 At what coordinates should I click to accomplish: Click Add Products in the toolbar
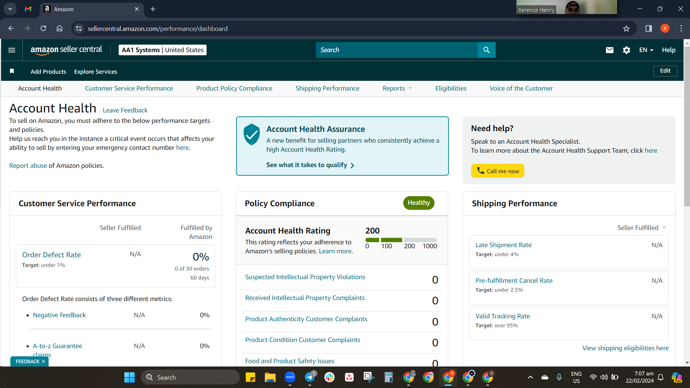[x=49, y=71]
